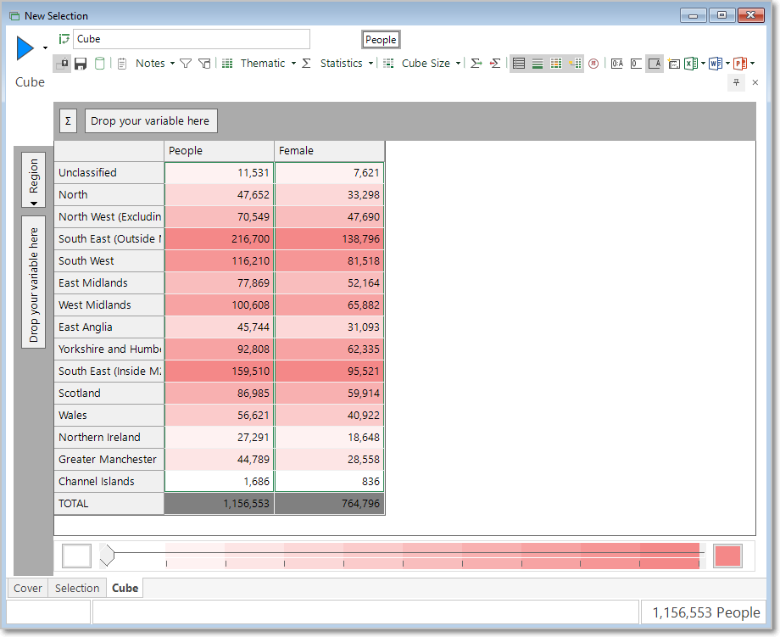Click the filter funnel icon
Image resolution: width=780 pixels, height=637 pixels.
point(186,64)
